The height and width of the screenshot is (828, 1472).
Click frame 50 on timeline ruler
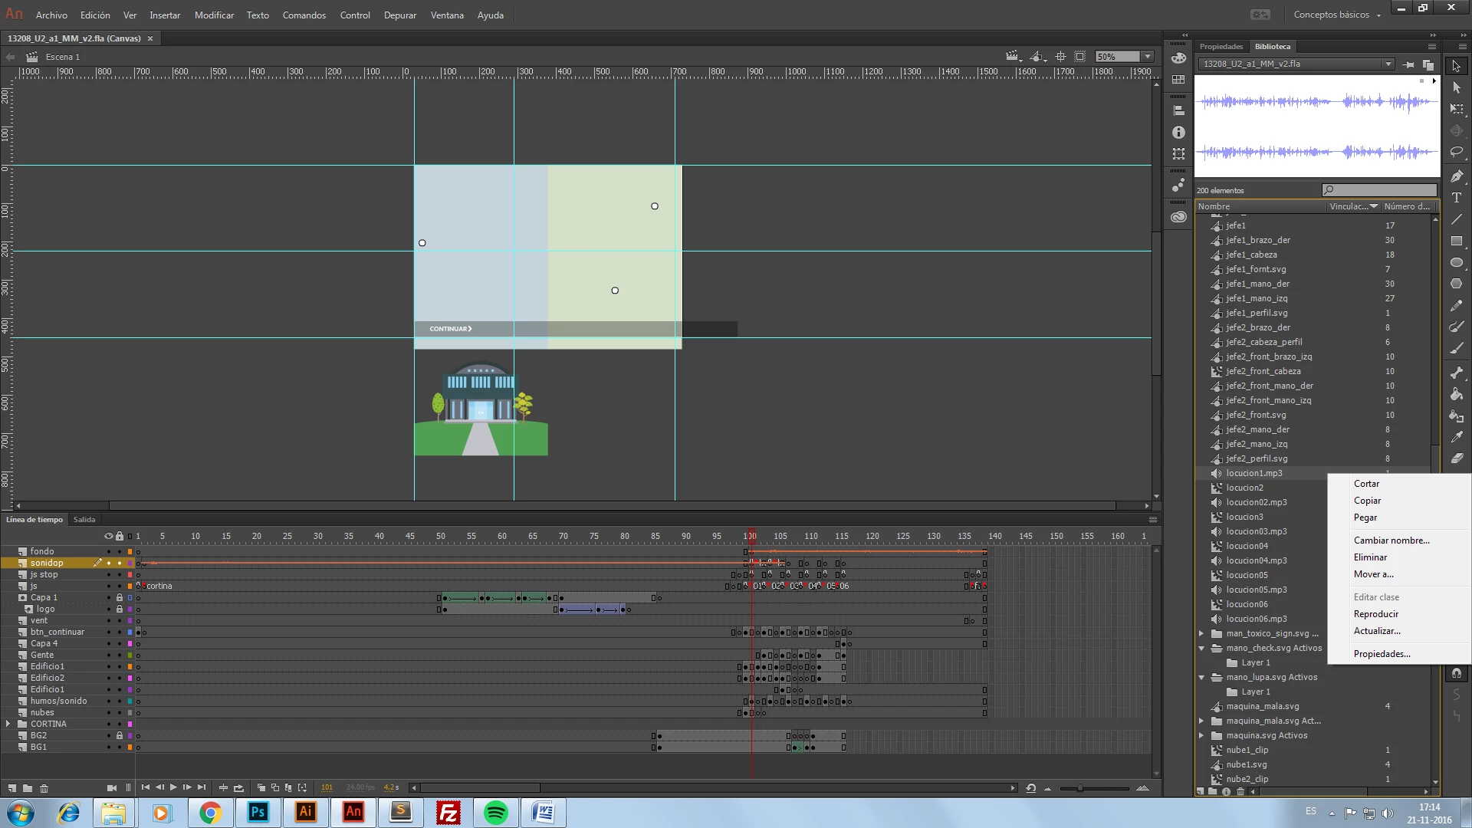click(x=441, y=536)
